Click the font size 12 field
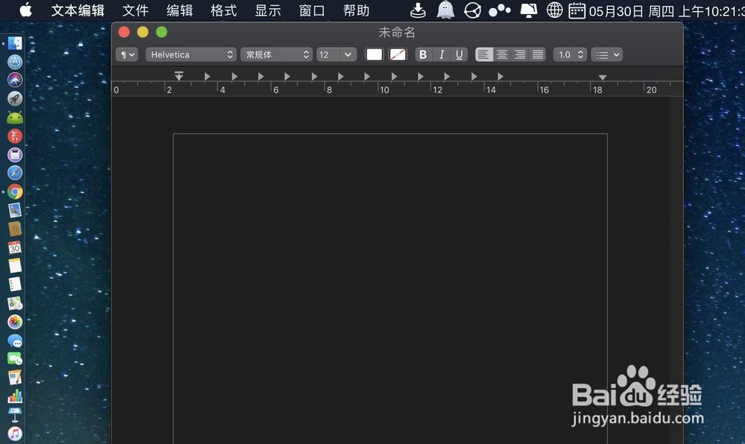Image resolution: width=745 pixels, height=444 pixels. [x=328, y=54]
